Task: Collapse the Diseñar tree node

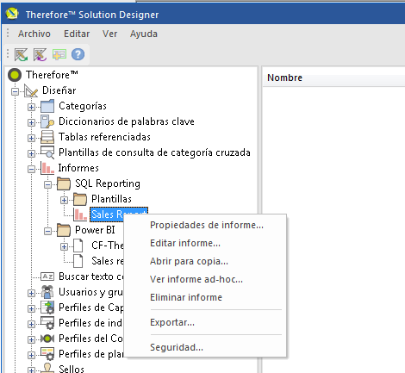Action: point(15,91)
